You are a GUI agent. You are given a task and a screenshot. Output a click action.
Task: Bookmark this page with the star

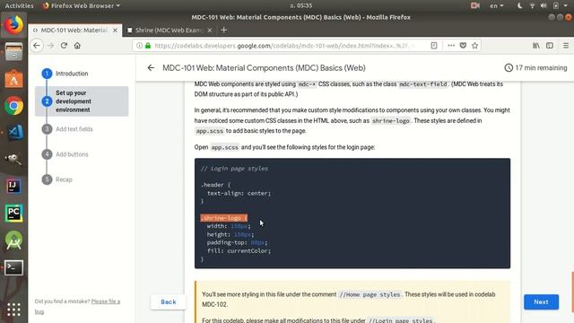click(474, 46)
